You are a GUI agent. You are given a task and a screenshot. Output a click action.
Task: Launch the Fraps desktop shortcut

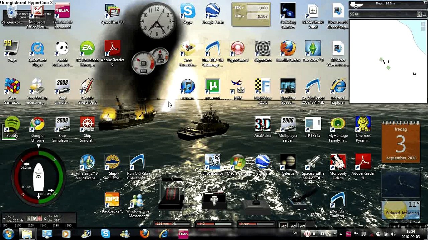point(12,52)
